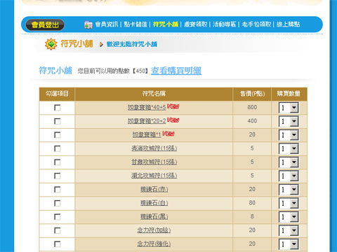The height and width of the screenshot is (252, 337).
Task: Click the 歡迎光臨符咒小舖 breadcrumb text
Action: 132,44
